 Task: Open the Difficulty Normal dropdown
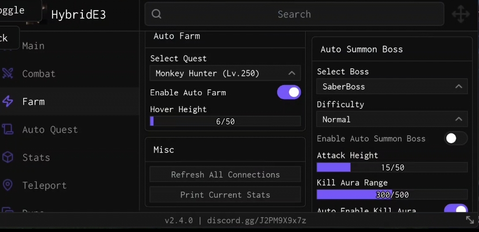coord(392,119)
